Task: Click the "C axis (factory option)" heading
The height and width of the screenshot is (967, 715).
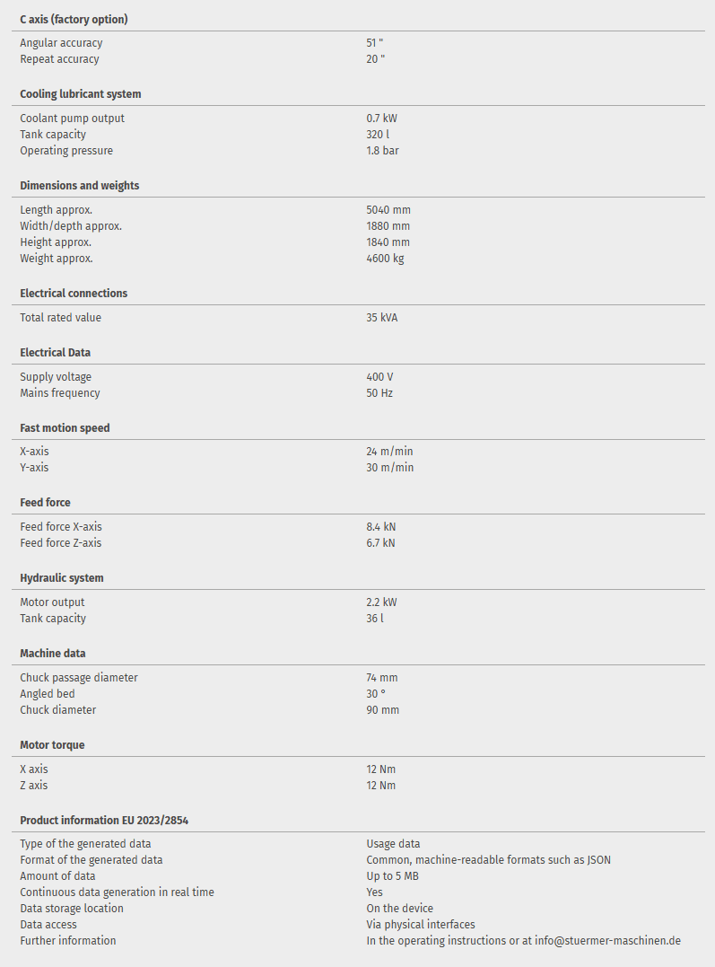Action: [x=73, y=19]
